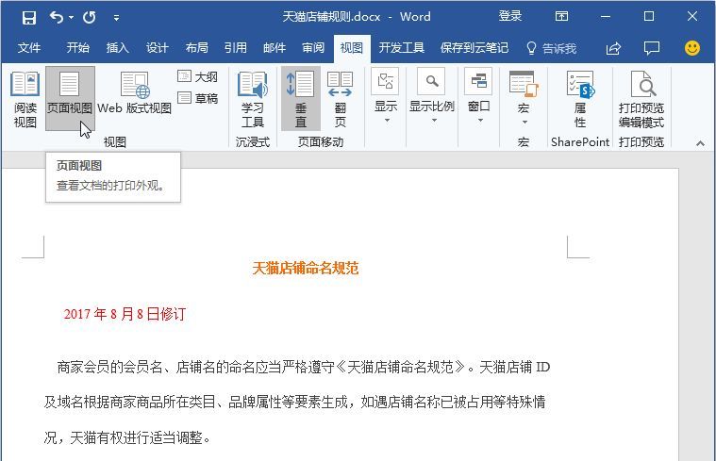Switch to the 审阅 tab
The image size is (716, 461).
click(x=313, y=48)
